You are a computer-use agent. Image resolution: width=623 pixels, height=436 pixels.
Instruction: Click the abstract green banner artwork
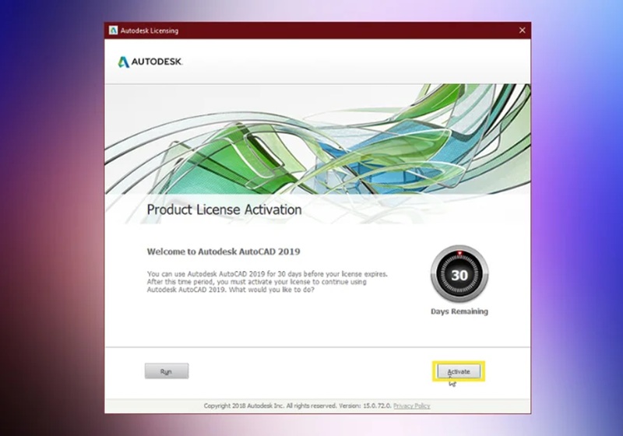(x=318, y=139)
